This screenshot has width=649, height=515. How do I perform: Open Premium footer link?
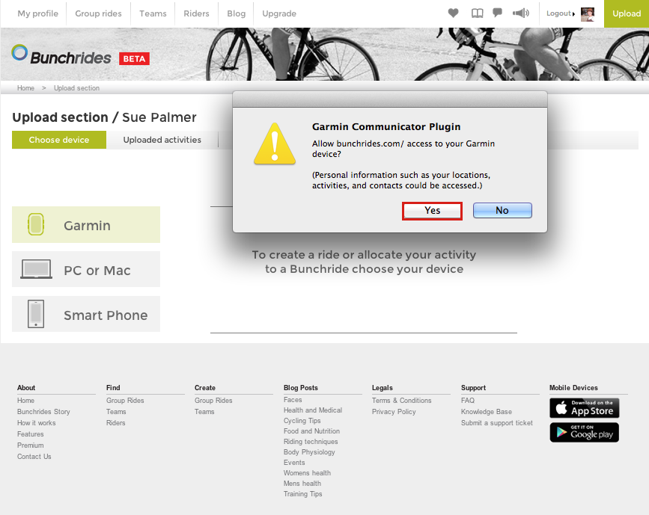click(30, 445)
